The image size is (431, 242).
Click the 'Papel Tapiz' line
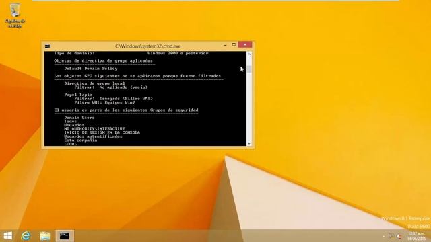click(78, 95)
